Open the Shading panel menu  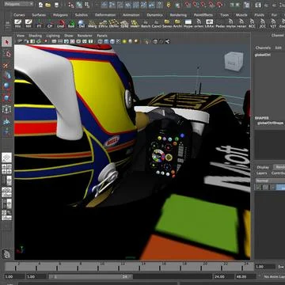click(x=35, y=36)
